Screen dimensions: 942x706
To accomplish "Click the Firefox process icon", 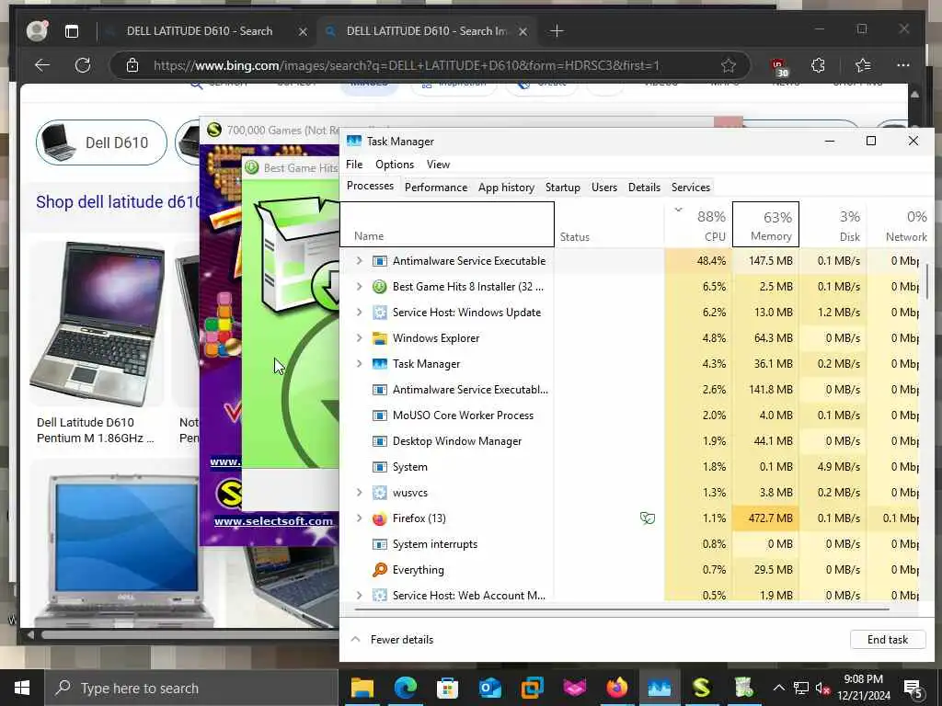I will click(379, 518).
